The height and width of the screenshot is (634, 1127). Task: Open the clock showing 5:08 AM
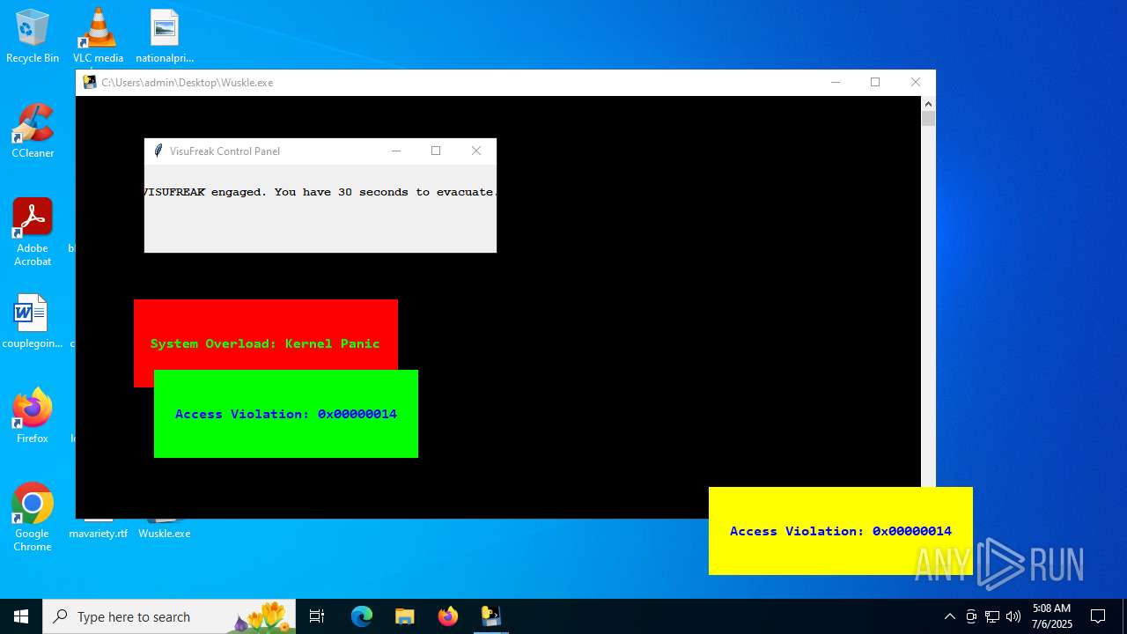(x=1052, y=616)
